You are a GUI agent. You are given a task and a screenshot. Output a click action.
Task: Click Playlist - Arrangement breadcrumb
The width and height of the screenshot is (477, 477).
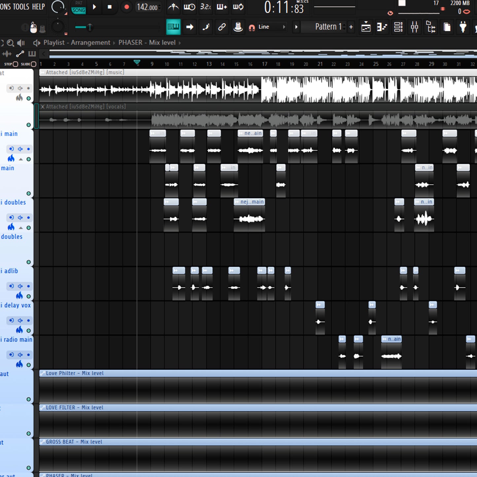tap(77, 43)
